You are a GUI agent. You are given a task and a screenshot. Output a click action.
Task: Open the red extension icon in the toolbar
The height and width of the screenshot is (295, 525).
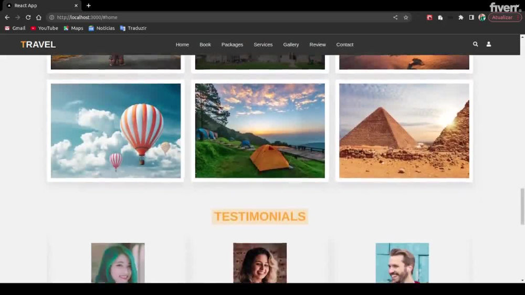coord(429,17)
